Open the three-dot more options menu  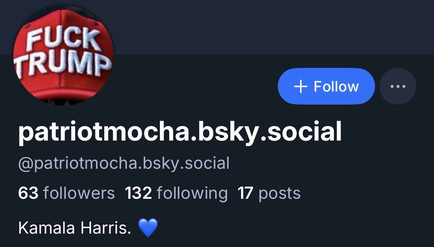tap(398, 86)
